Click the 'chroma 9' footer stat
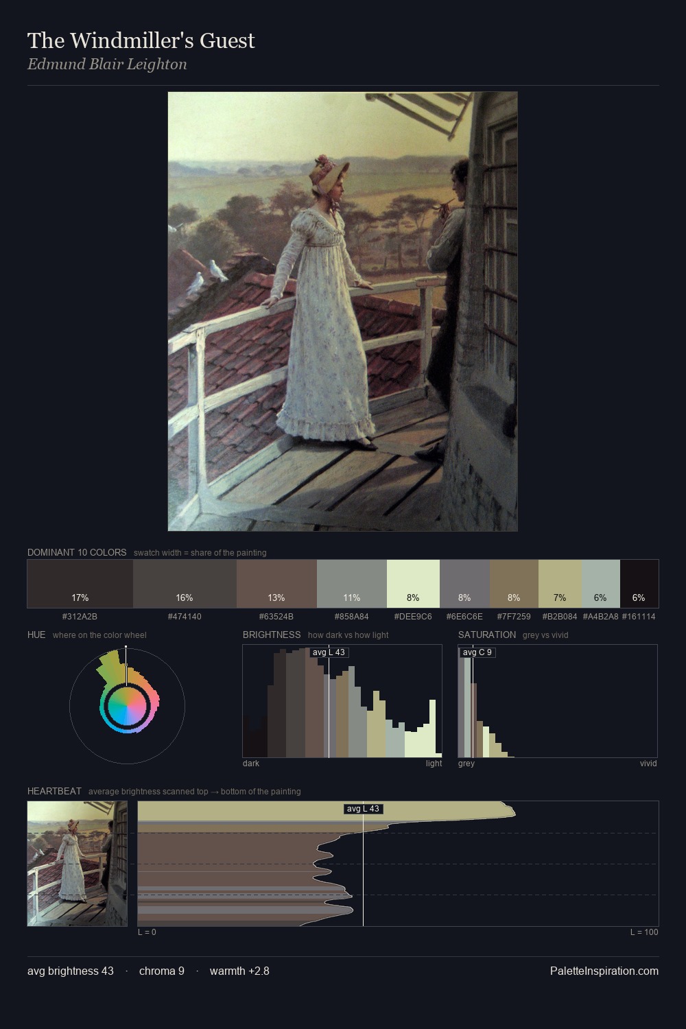 click(162, 971)
